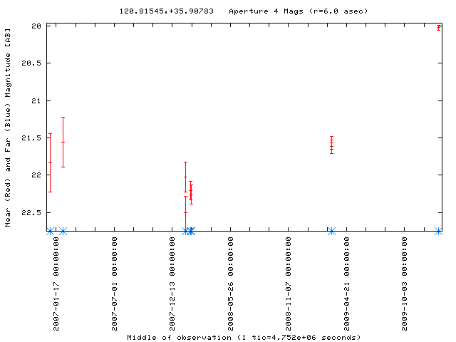Click the y-axis tick value '22'
456x342 pixels.
click(x=36, y=175)
